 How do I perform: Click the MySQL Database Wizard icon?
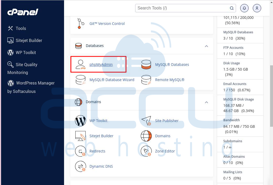coord(80,80)
